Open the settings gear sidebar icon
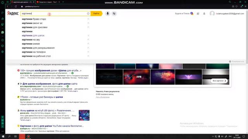 3,52
